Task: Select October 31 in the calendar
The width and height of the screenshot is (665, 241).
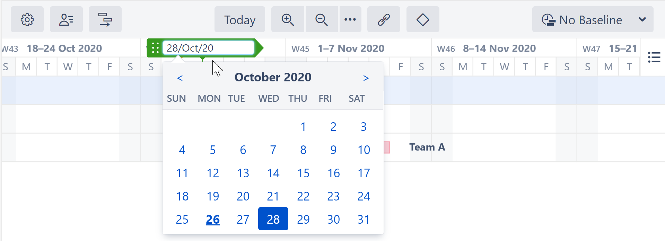Action: click(363, 219)
